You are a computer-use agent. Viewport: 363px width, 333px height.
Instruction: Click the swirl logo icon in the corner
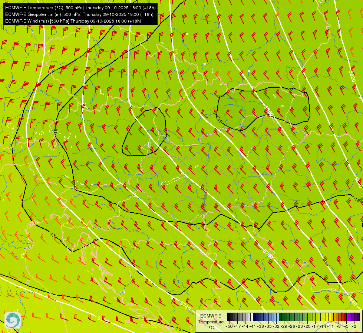tap(13, 320)
